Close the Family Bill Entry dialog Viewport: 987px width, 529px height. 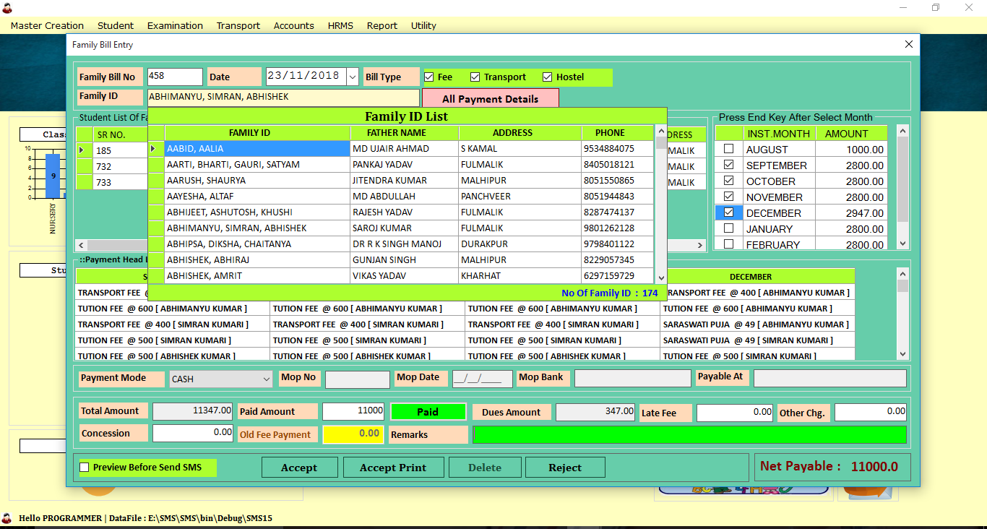coord(909,45)
